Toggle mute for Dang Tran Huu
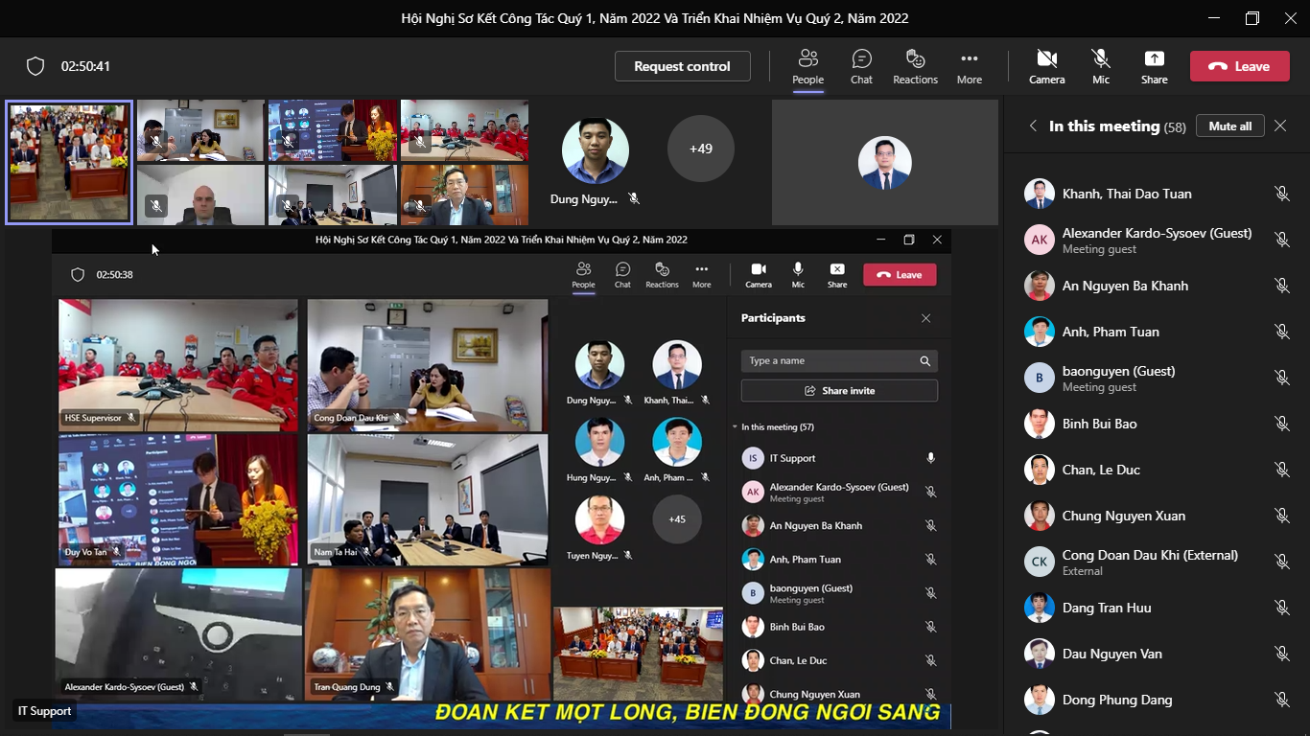Image resolution: width=1310 pixels, height=736 pixels. [x=1281, y=608]
